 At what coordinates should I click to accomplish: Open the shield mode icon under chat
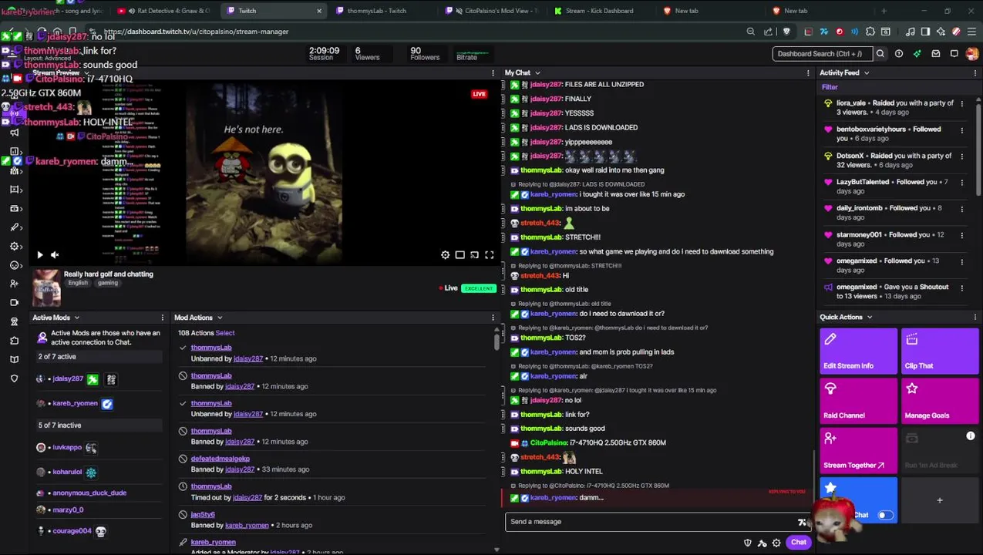[x=747, y=543]
